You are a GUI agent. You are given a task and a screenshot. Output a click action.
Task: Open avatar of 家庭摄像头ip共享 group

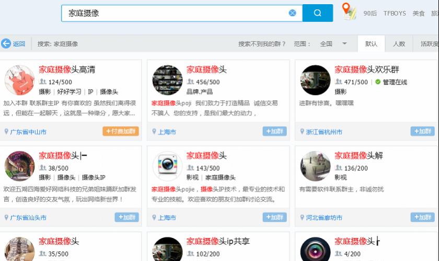[167, 249]
